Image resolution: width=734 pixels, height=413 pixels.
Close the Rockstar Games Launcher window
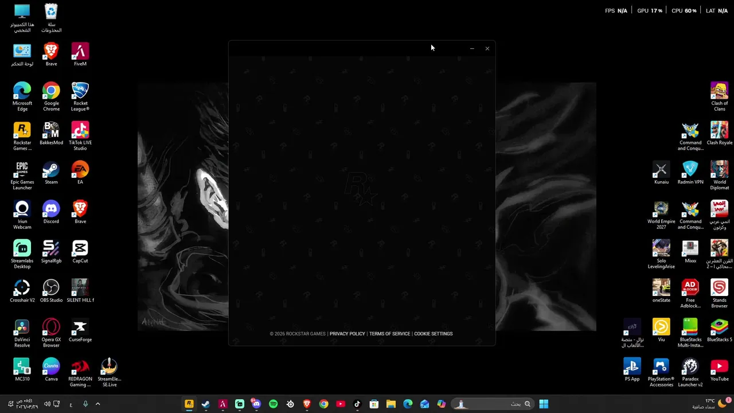pos(487,49)
